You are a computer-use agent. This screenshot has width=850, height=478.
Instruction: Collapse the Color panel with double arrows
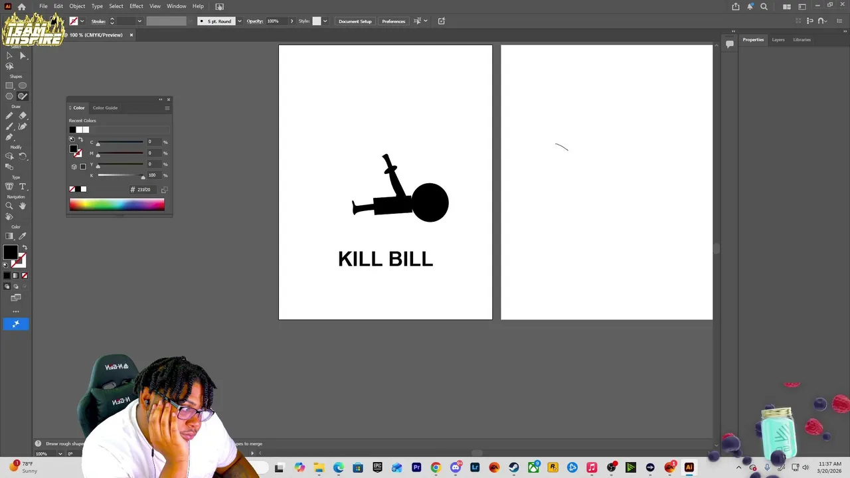tap(160, 100)
